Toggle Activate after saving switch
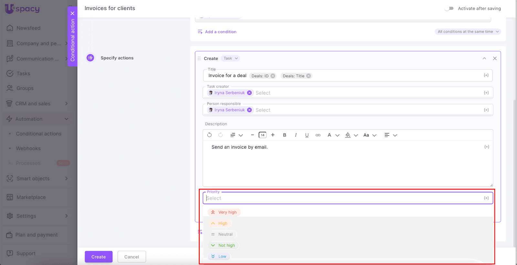517x265 pixels. point(449,8)
